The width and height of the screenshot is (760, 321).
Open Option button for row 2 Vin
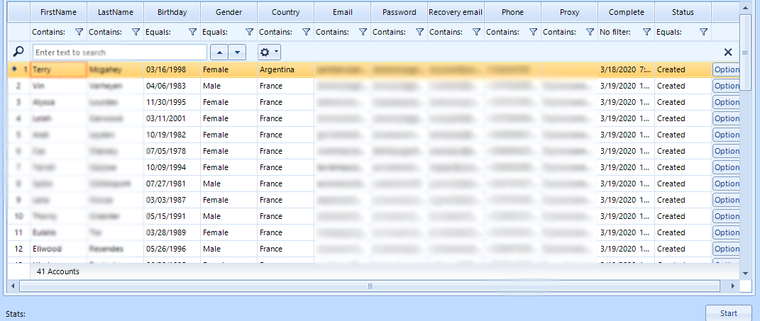[726, 86]
